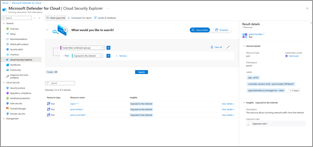Image resolution: width=313 pixels, height=147 pixels.
Task: Open Setup in the sidebar
Action: pyautogui.click(x=13, y=34)
